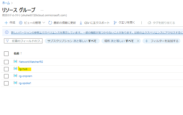183x115 pixels.
Task: Click the rg-onprem resource group icon
Action: 15,76
